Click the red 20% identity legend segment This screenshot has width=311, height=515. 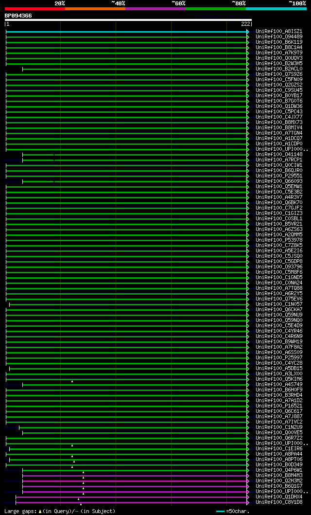35,9
